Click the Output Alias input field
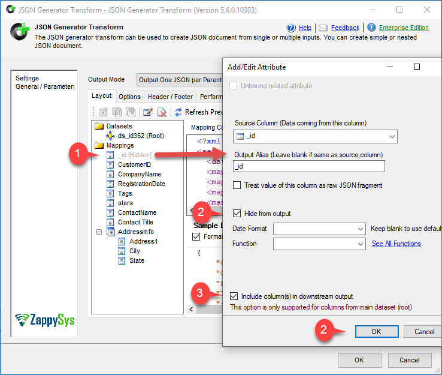Image resolution: width=442 pixels, height=375 pixels. [309, 166]
